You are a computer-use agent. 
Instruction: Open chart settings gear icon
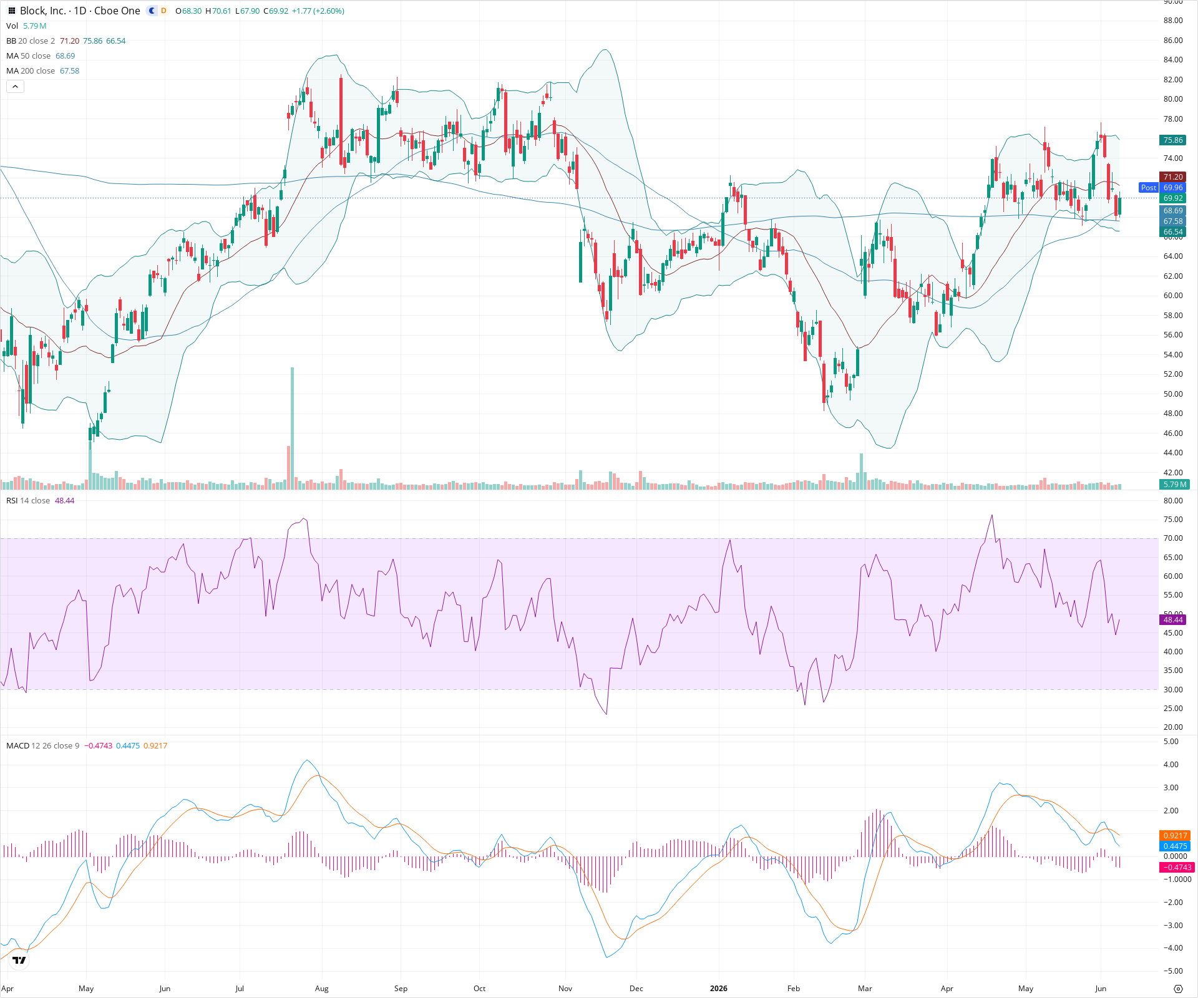pyautogui.click(x=1178, y=989)
